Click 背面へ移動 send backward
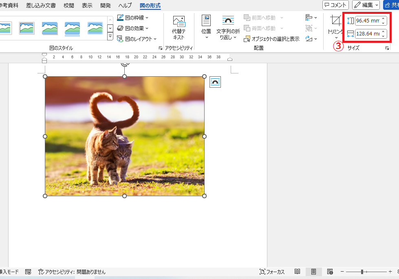Image resolution: width=399 pixels, height=279 pixels. pos(260,28)
